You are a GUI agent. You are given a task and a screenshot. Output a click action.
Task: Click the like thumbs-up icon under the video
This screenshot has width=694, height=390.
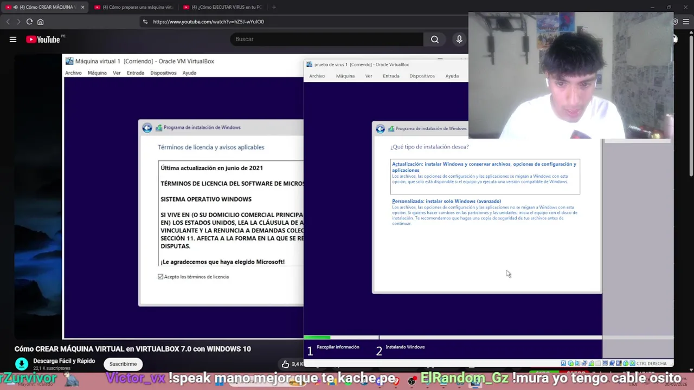click(286, 364)
